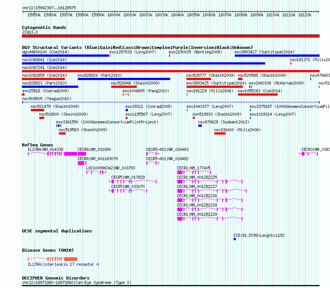Click esv3893425 (Suktitipat2014) label
Viewport: 330px width, 288px height.
216,83
